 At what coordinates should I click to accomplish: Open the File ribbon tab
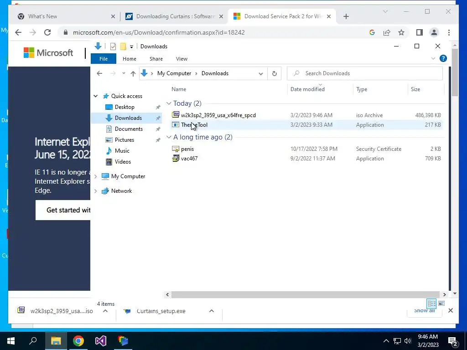tap(104, 59)
